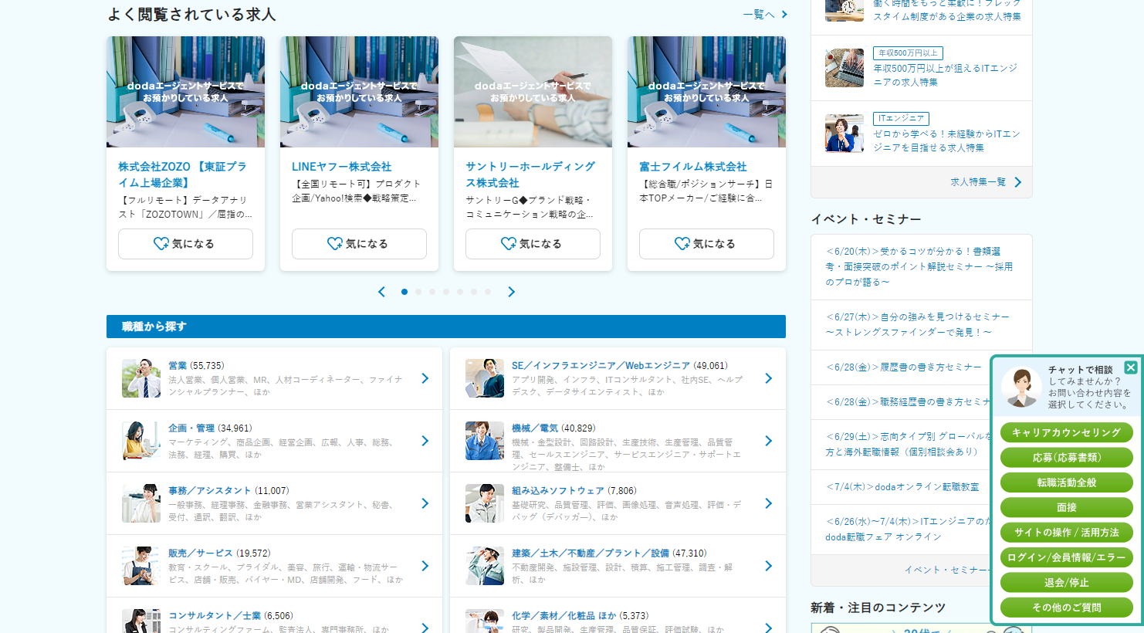Click the next arrow in job carousel
1144x633 pixels.
coord(511,292)
